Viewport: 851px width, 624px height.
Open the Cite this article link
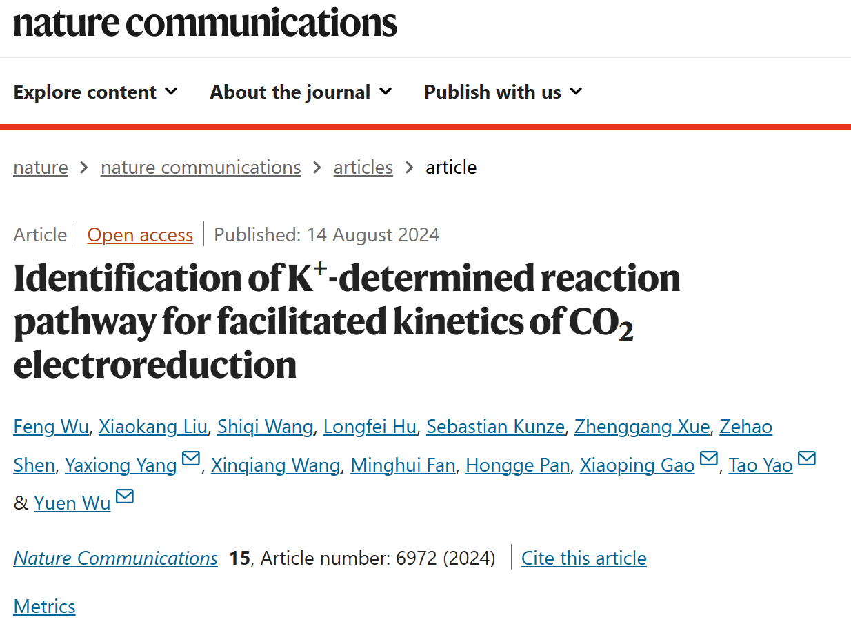click(584, 558)
